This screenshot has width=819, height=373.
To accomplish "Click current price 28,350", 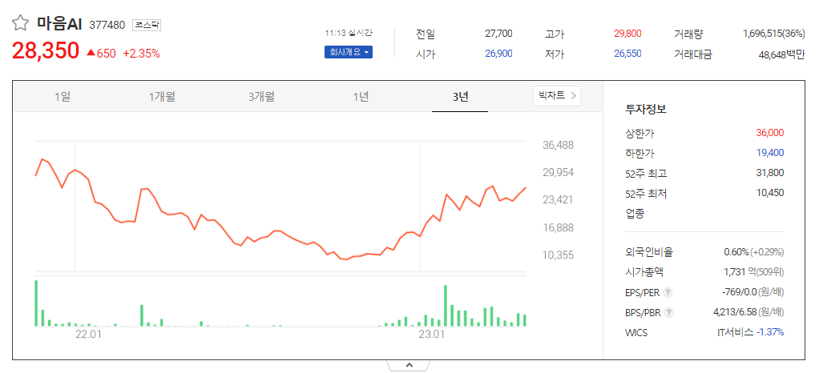I will (46, 51).
